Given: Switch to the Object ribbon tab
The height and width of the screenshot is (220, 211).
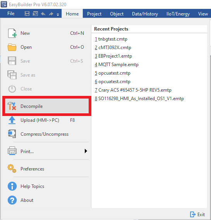Looking at the screenshot, I should 117,14.
